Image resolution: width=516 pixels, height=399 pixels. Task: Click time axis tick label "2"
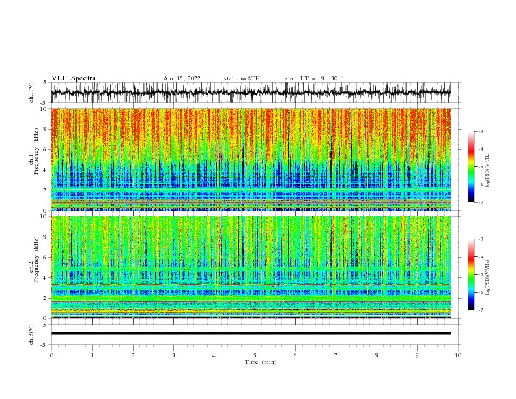tap(133, 355)
